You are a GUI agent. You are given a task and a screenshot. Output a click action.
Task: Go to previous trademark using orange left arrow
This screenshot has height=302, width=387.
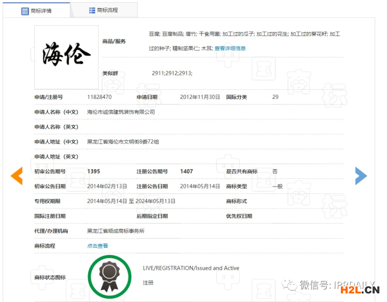[x=17, y=176]
